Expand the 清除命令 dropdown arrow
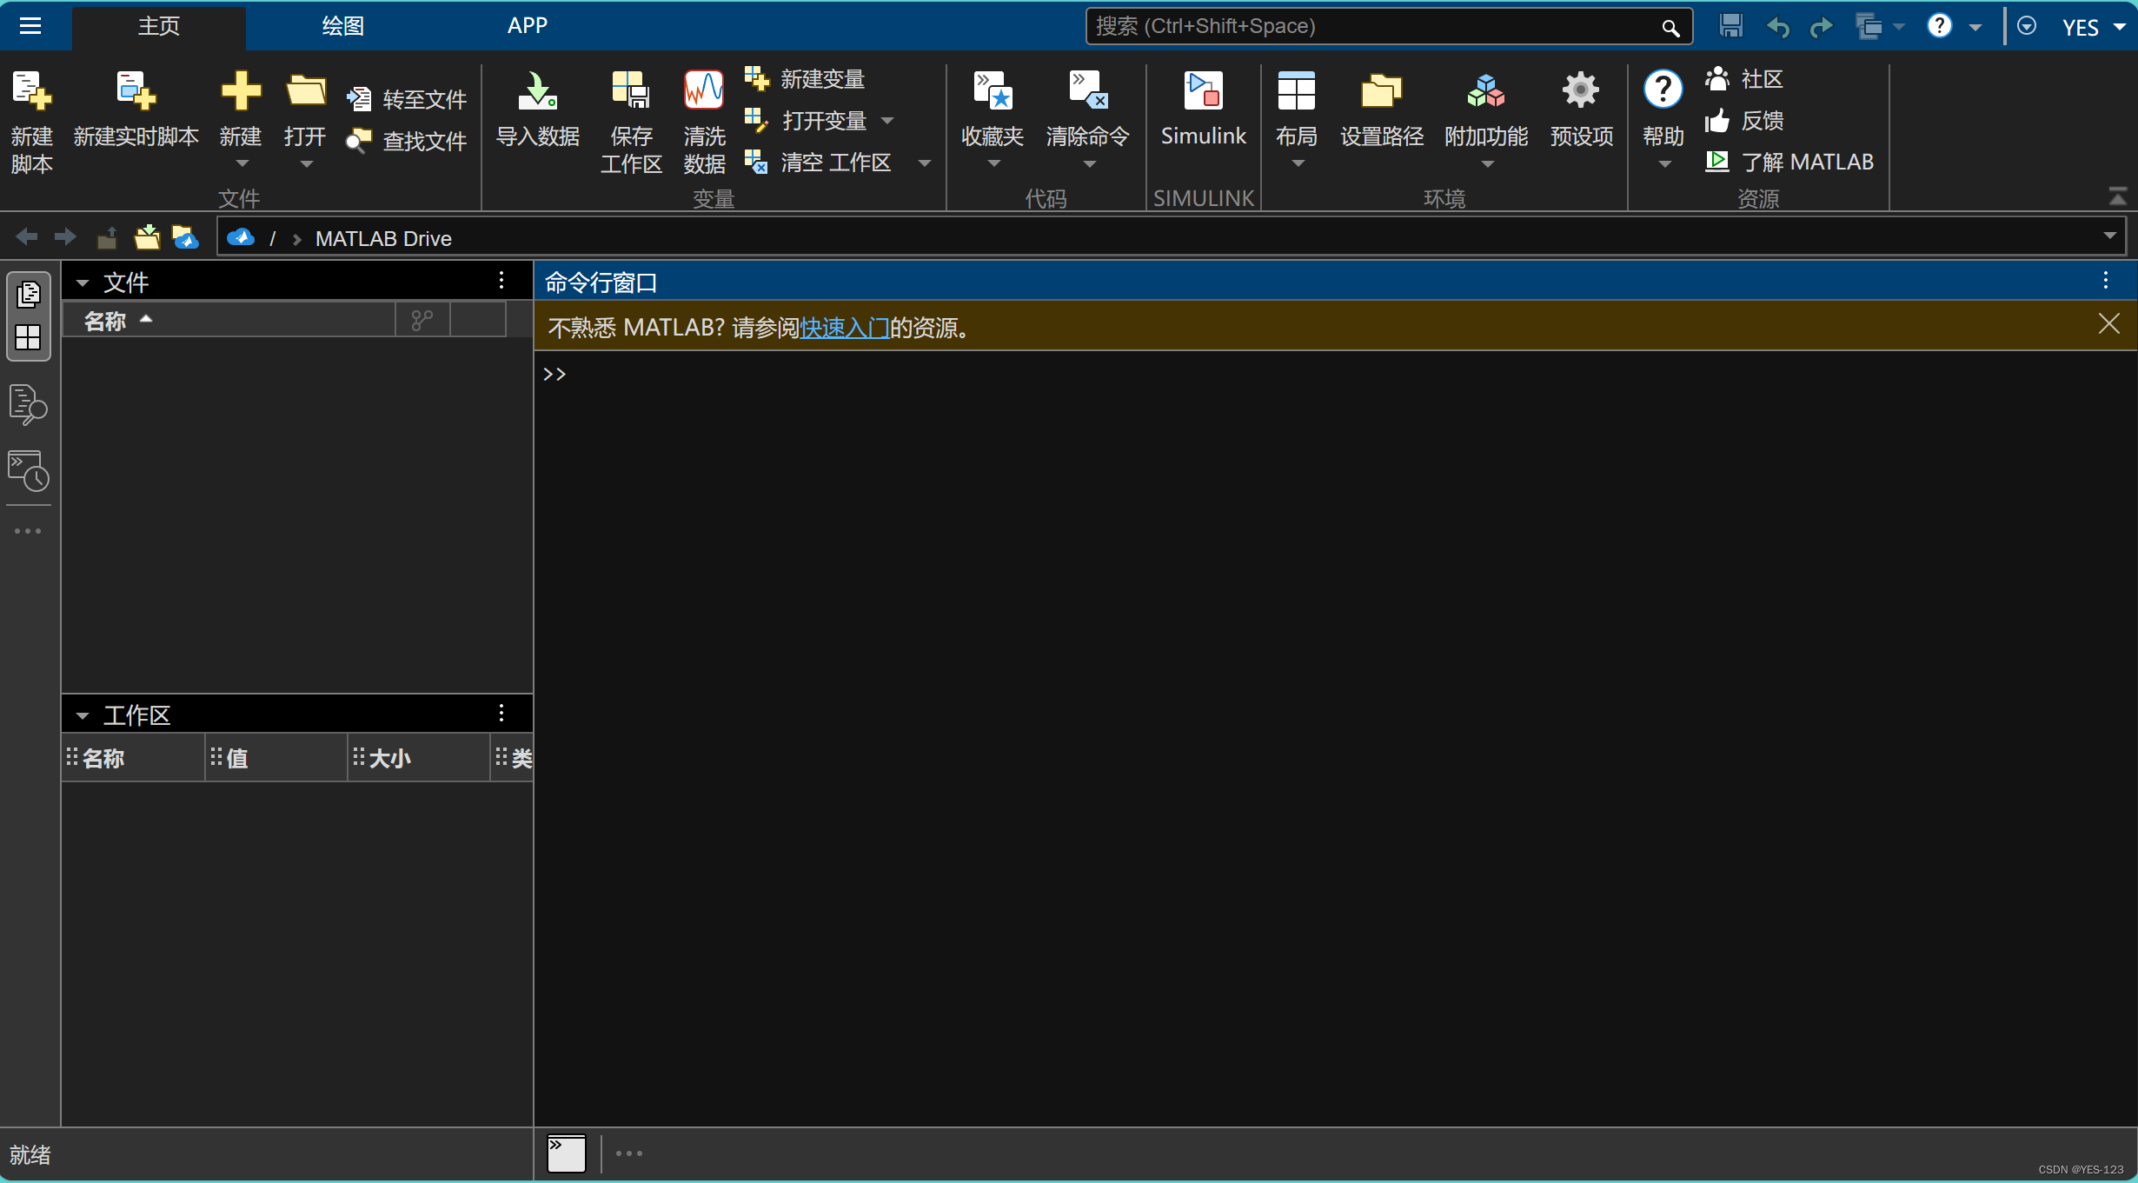This screenshot has height=1183, width=2138. pos(1089,164)
